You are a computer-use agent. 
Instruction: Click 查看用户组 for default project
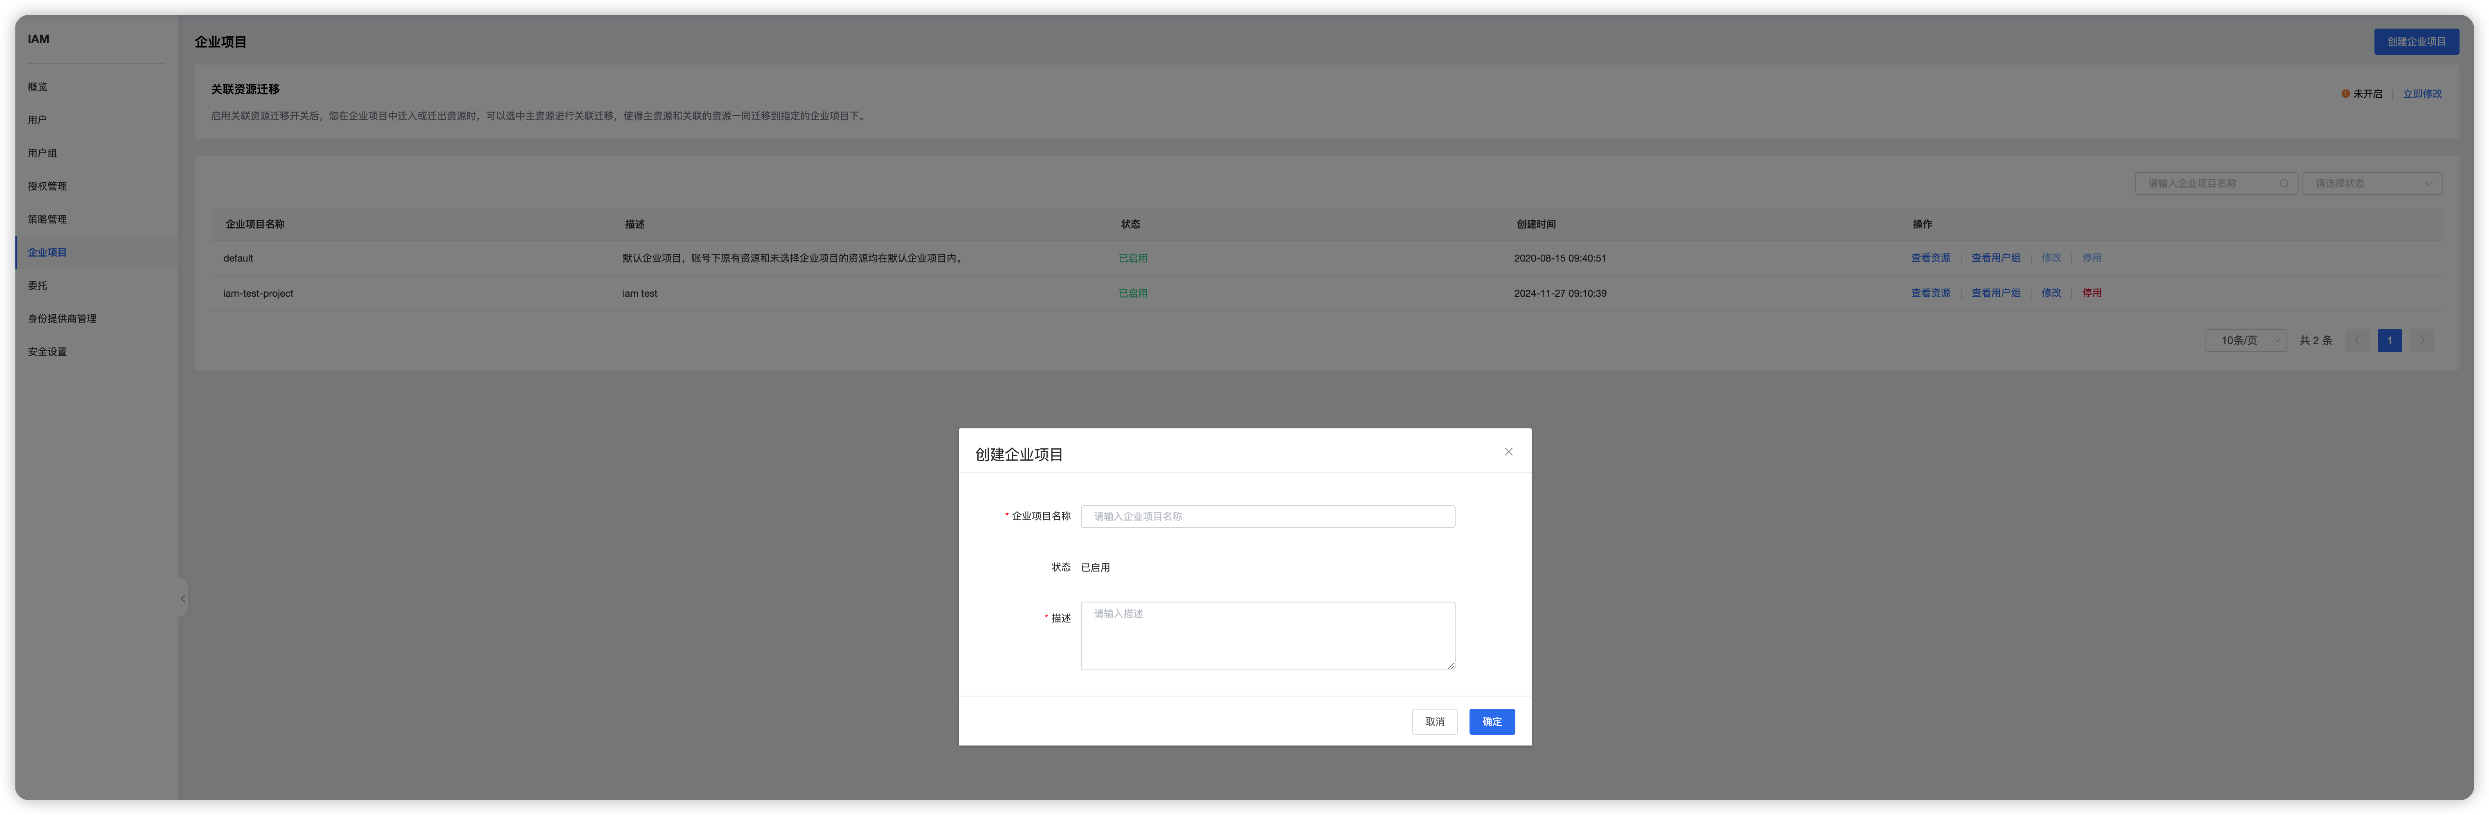1996,258
